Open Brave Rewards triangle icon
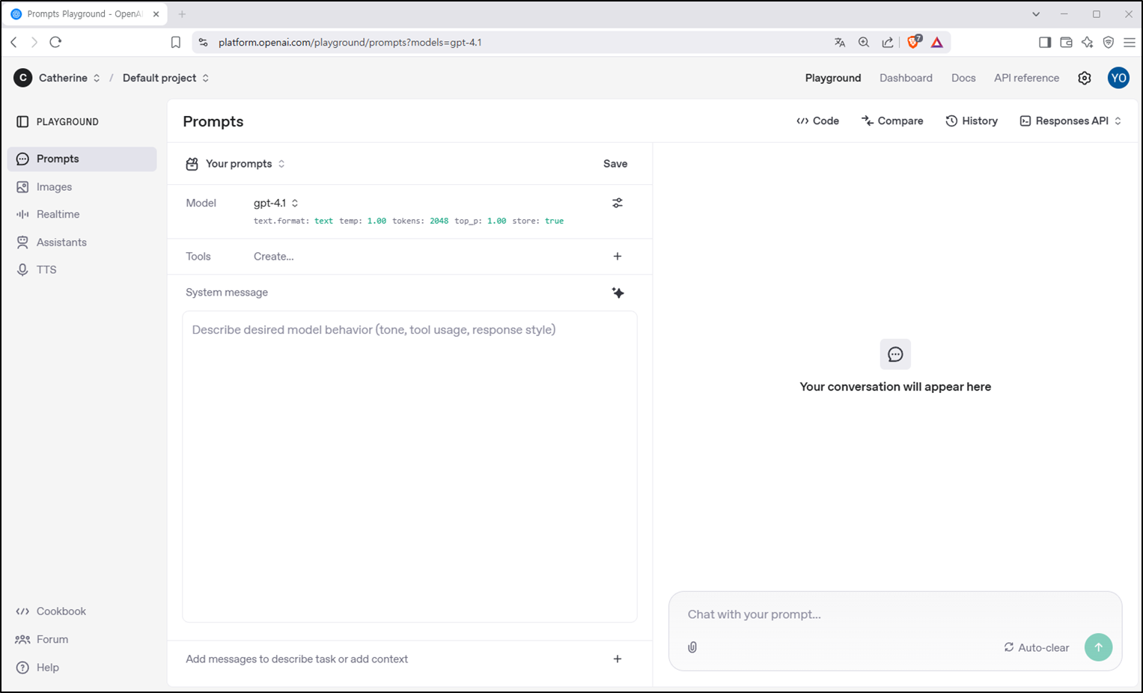Image resolution: width=1143 pixels, height=693 pixels. 937,42
